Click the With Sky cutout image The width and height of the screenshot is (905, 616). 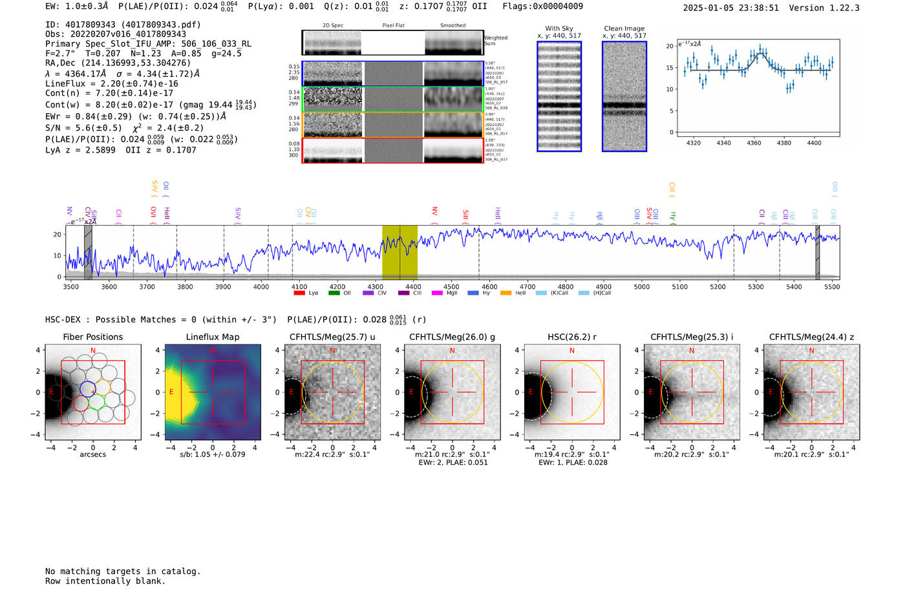[559, 96]
